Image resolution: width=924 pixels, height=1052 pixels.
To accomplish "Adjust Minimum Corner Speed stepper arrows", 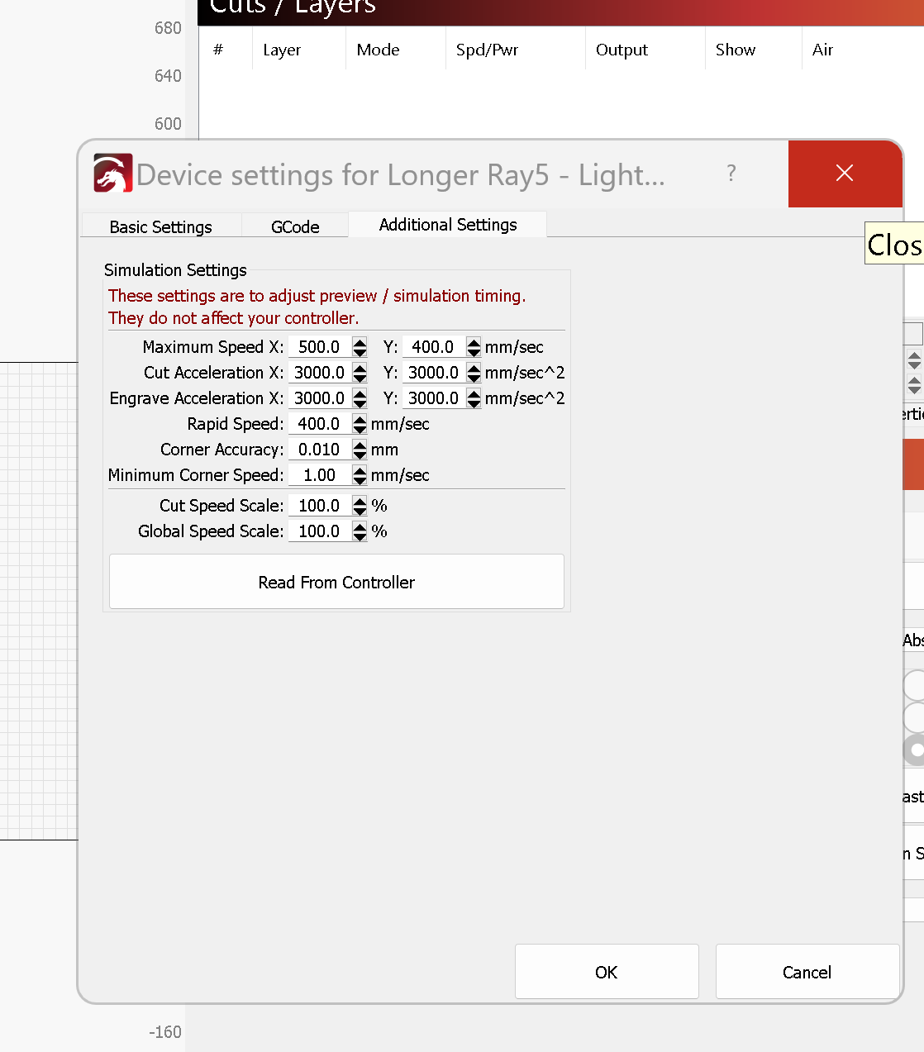I will (360, 475).
